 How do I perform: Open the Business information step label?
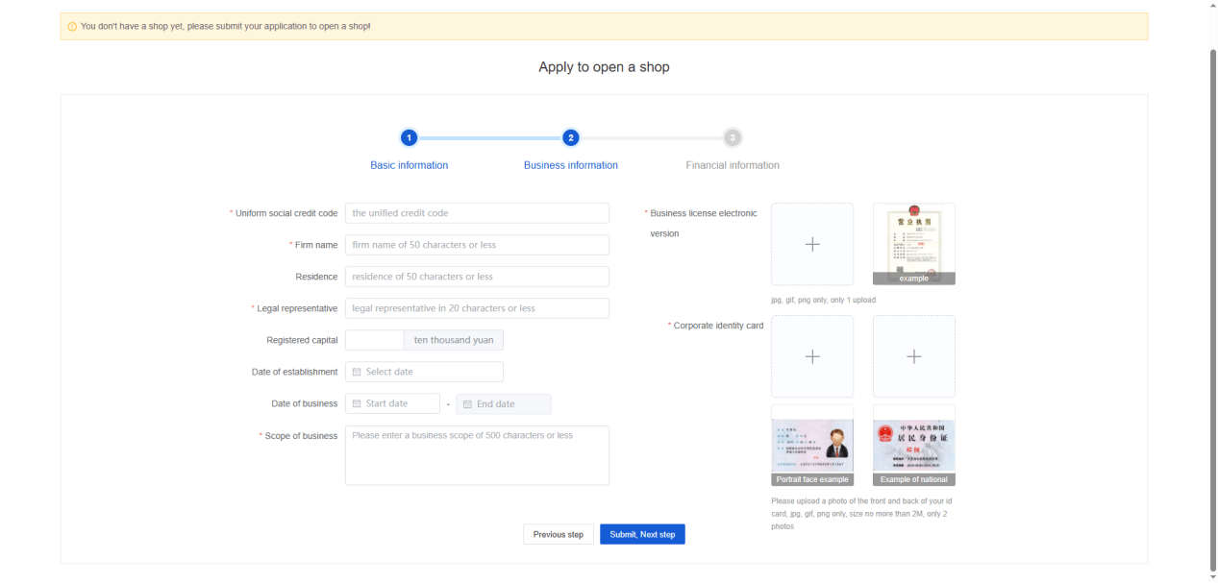(x=571, y=165)
